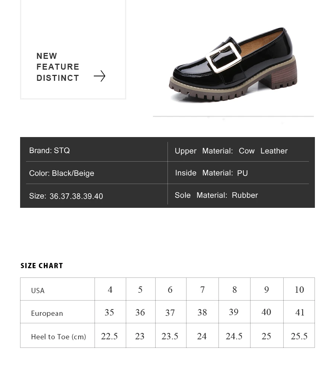Select USA size 10 cell
Viewport: 335px width, 365px height.
(299, 289)
